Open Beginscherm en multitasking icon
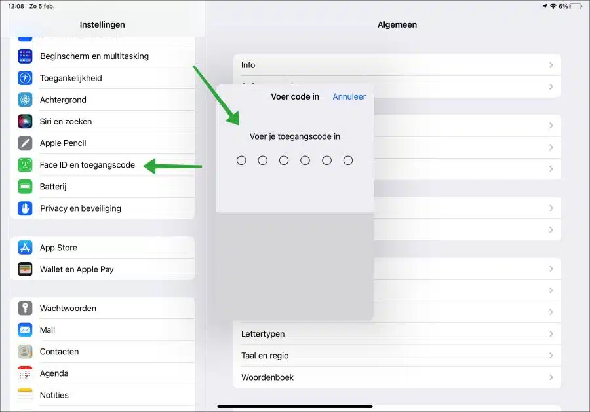Image resolution: width=590 pixels, height=412 pixels. pyautogui.click(x=25, y=56)
